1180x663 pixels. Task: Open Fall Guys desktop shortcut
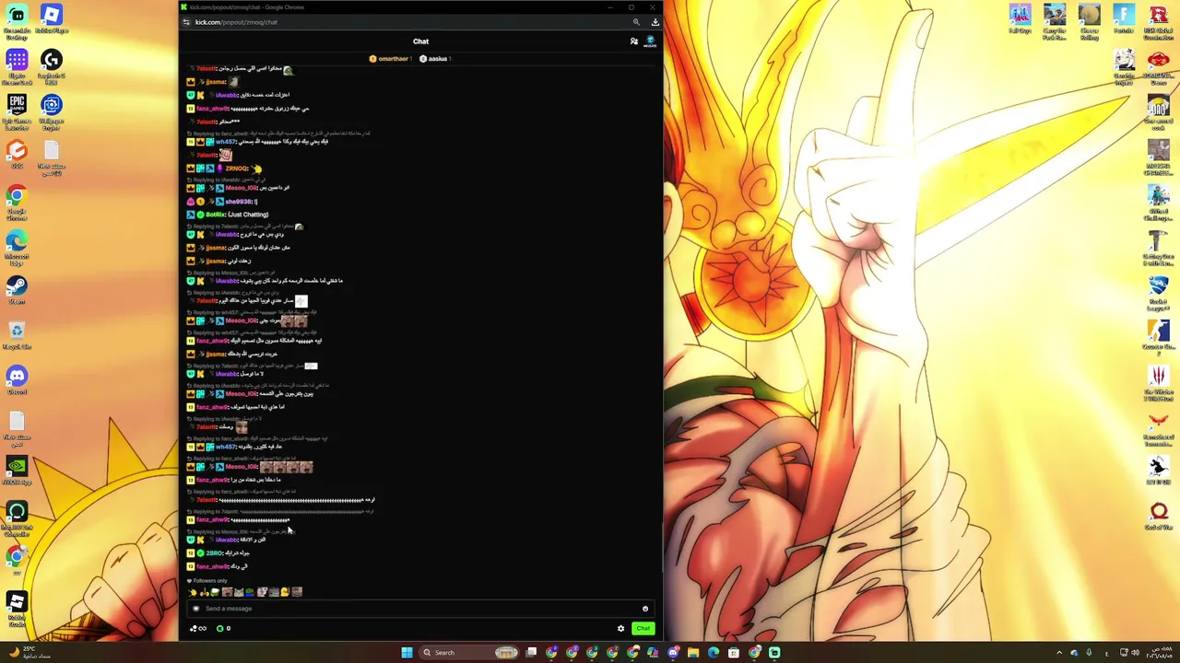point(1020,18)
